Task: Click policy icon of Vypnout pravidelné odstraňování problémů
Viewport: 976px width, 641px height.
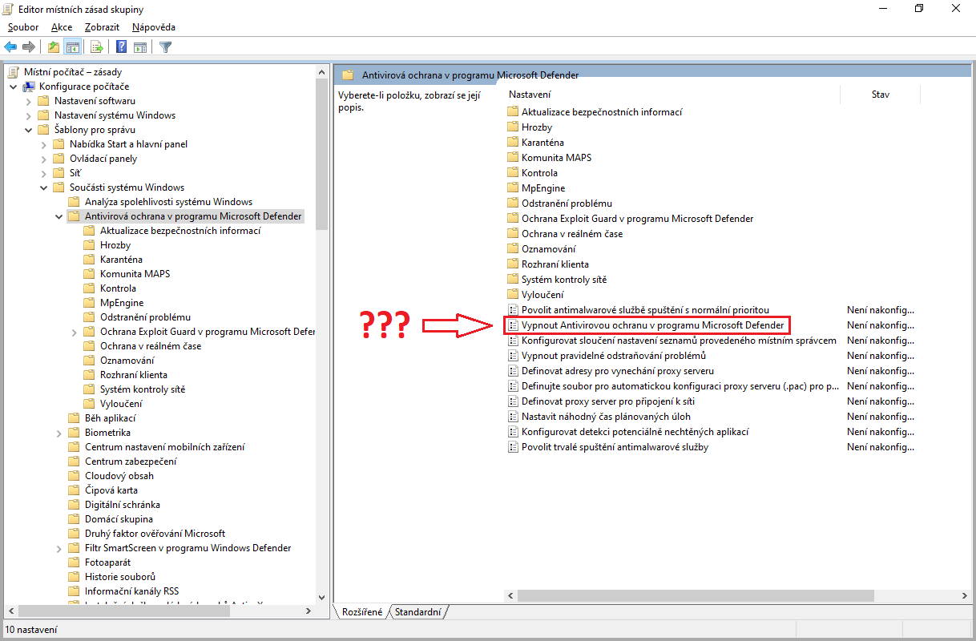Action: (513, 355)
